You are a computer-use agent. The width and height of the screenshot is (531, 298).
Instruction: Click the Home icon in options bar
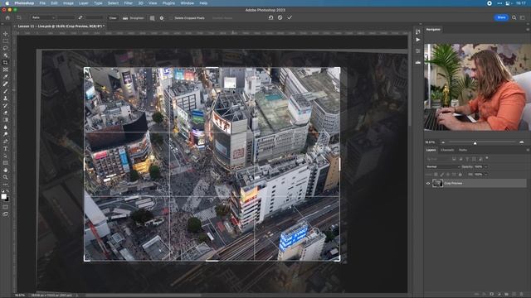[x=7, y=17]
